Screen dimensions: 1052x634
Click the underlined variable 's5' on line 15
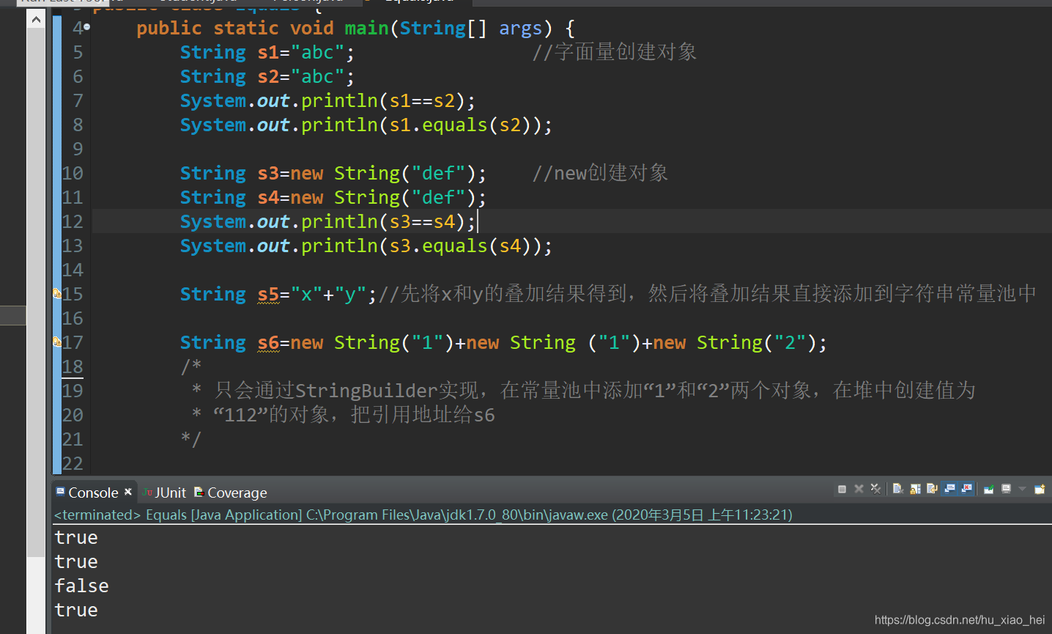[268, 294]
